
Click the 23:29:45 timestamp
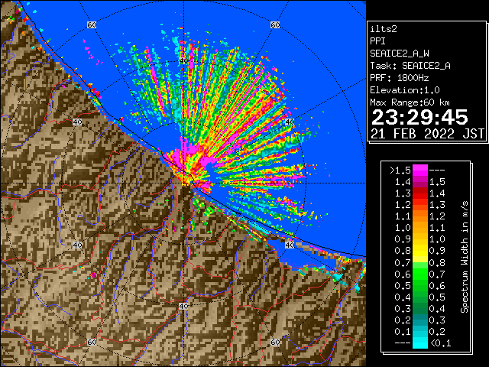419,118
